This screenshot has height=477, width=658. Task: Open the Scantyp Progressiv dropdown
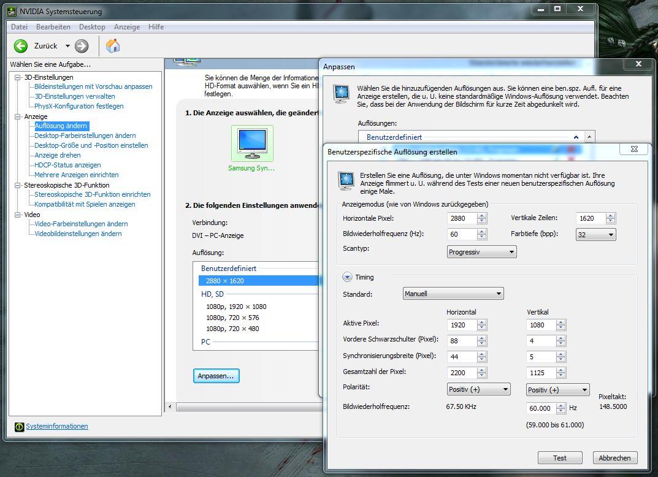coord(481,252)
